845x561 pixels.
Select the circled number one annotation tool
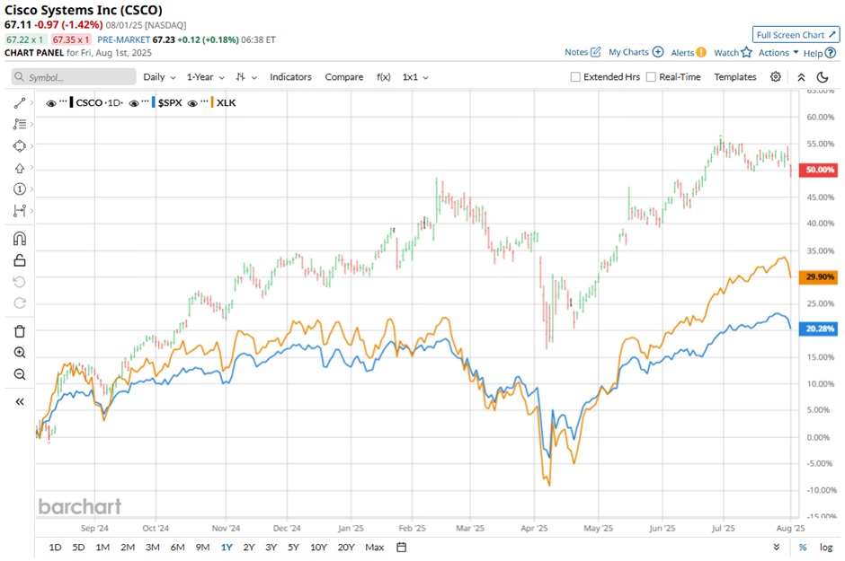(x=20, y=188)
